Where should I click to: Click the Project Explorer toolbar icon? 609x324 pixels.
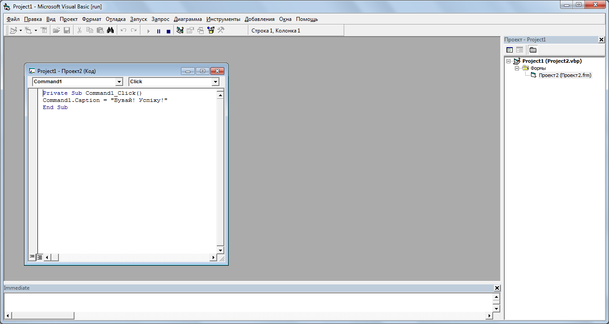[x=180, y=31]
